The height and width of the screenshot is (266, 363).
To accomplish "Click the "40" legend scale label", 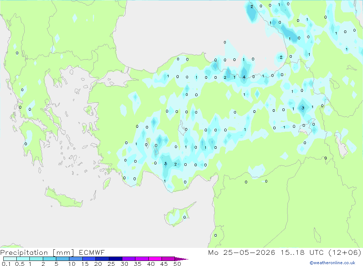I will click(x=151, y=264).
